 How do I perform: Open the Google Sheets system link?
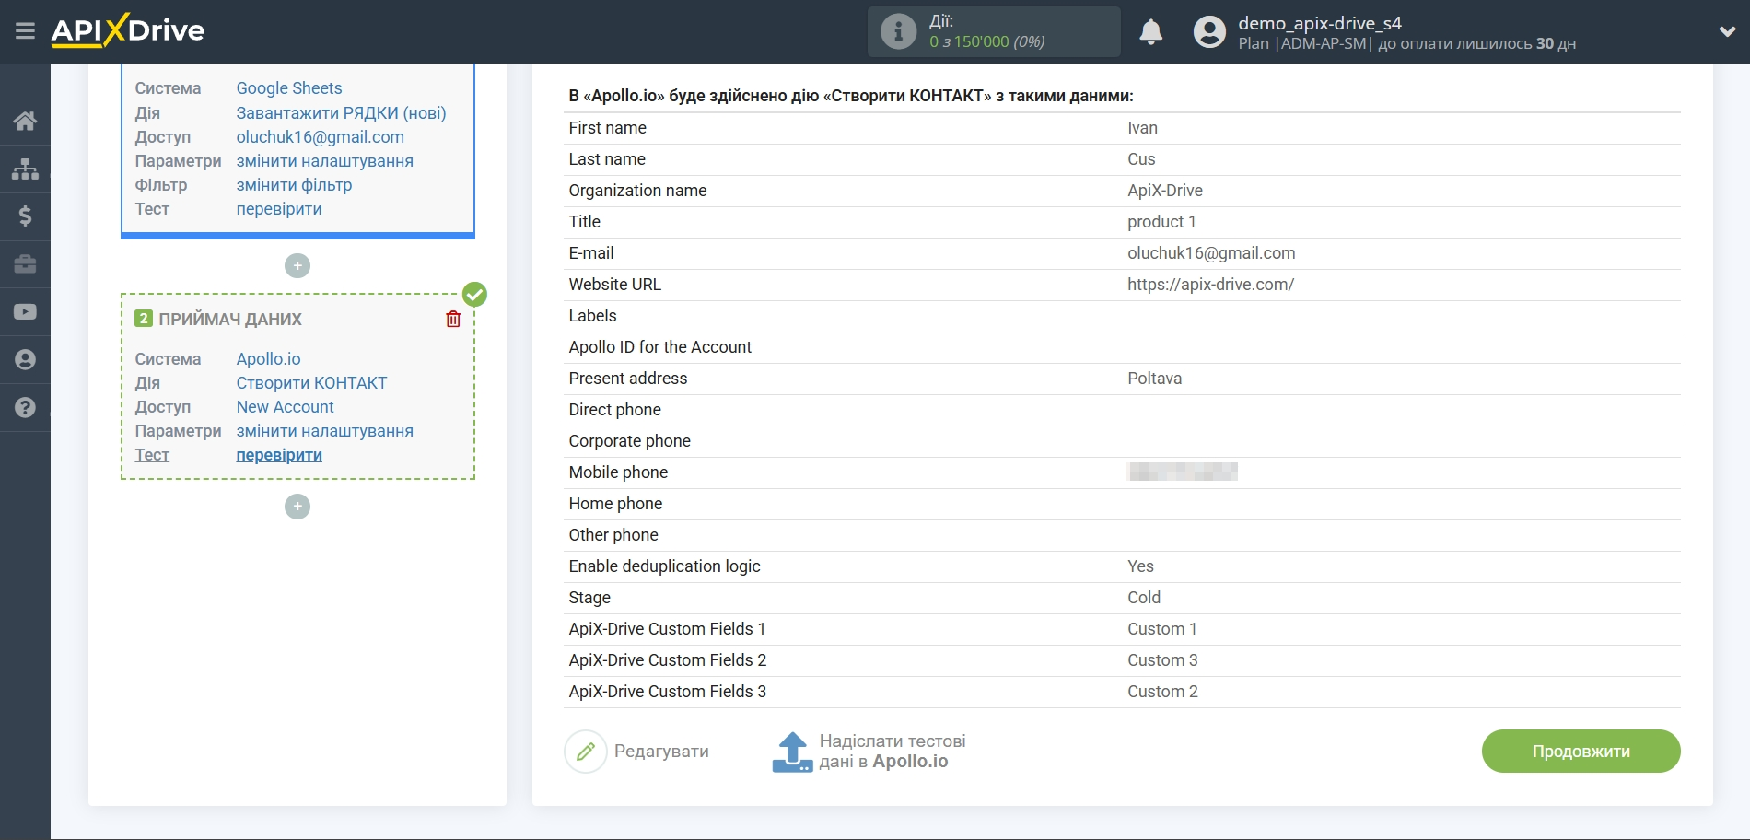click(x=289, y=88)
